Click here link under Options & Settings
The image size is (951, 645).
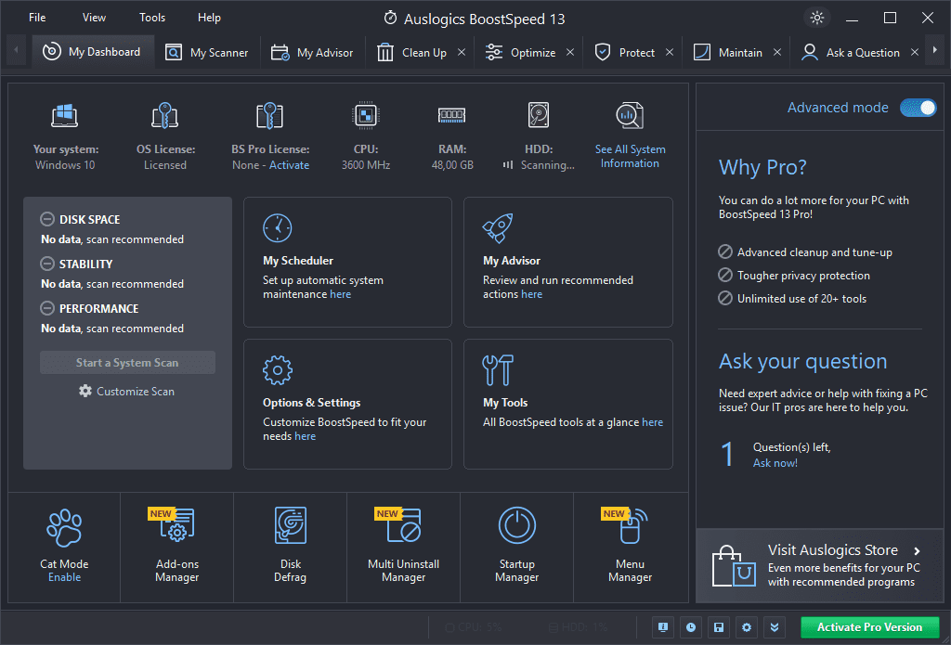[305, 436]
